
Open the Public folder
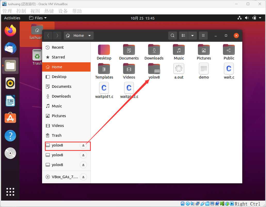coord(229,52)
